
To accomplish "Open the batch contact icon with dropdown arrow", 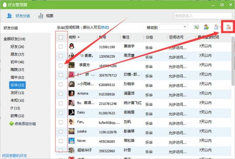I will [x=217, y=27].
